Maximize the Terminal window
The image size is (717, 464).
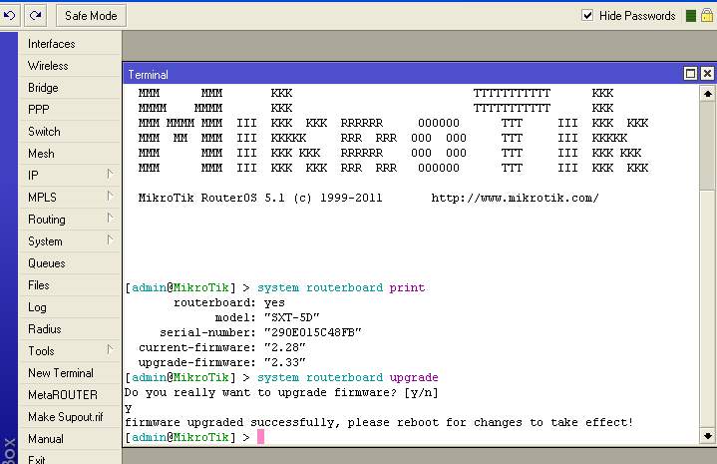[690, 74]
